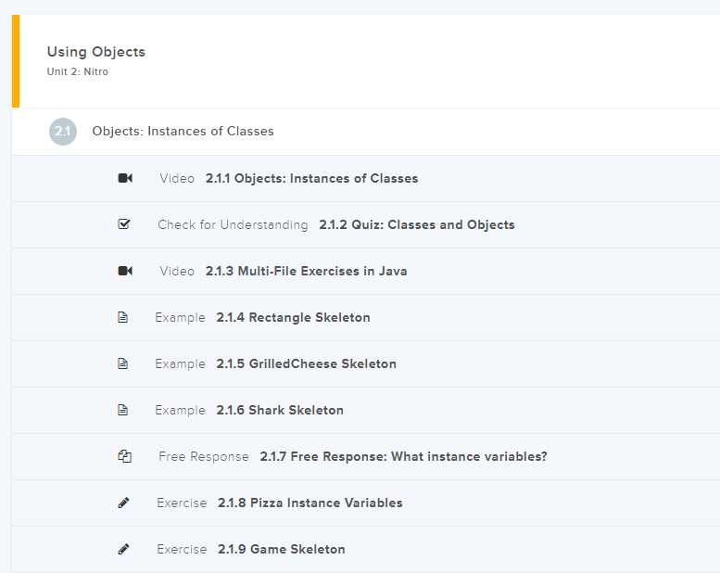720x573 pixels.
Task: Click the video icon for Multi-File Exercises
Action: click(x=125, y=271)
